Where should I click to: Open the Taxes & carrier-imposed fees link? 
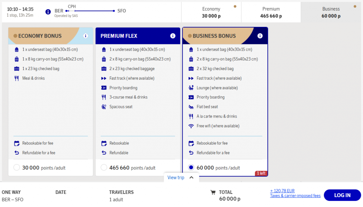pyautogui.click(x=295, y=195)
